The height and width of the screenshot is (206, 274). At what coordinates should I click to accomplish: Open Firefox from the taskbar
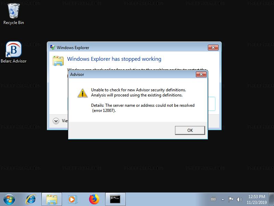click(x=94, y=199)
